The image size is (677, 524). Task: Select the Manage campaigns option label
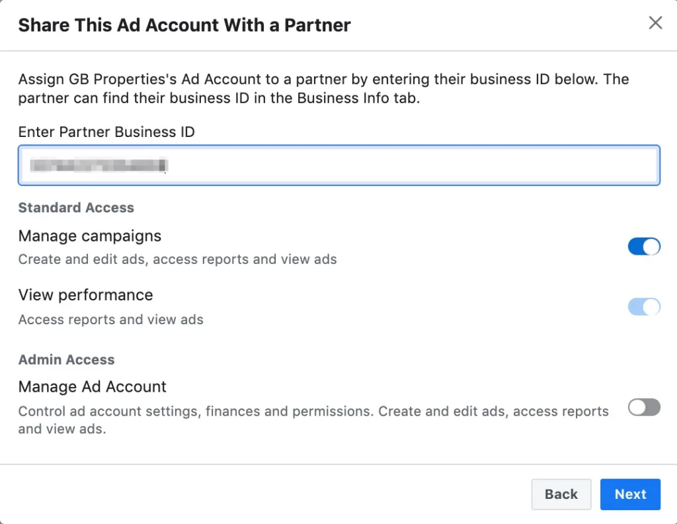click(x=90, y=236)
